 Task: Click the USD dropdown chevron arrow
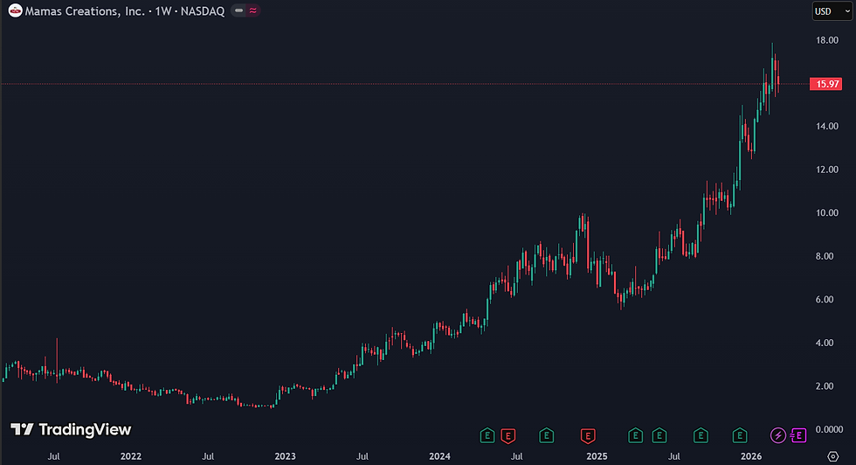tap(847, 11)
